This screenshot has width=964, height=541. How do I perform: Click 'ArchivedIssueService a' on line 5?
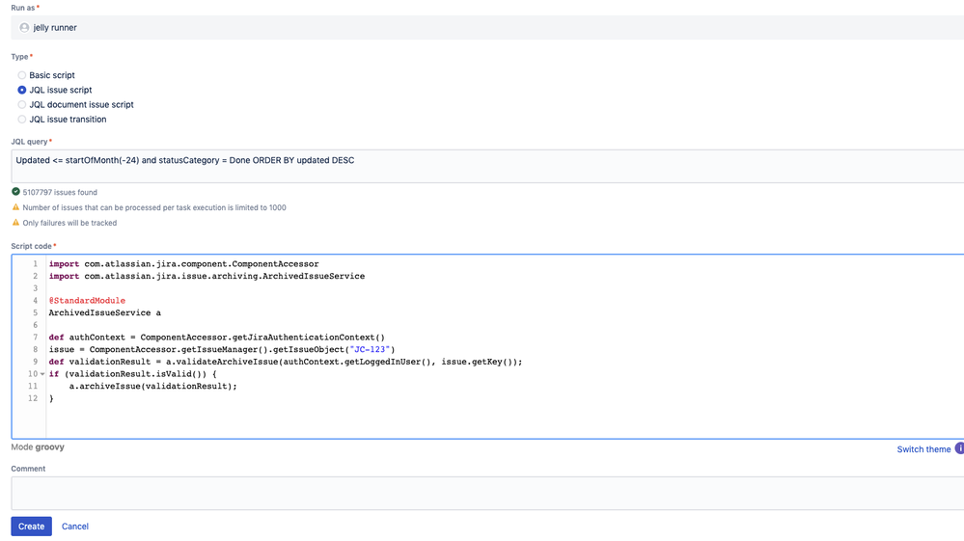coord(105,312)
